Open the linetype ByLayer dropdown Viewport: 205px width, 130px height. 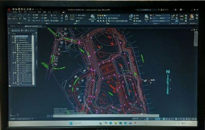[161, 21]
